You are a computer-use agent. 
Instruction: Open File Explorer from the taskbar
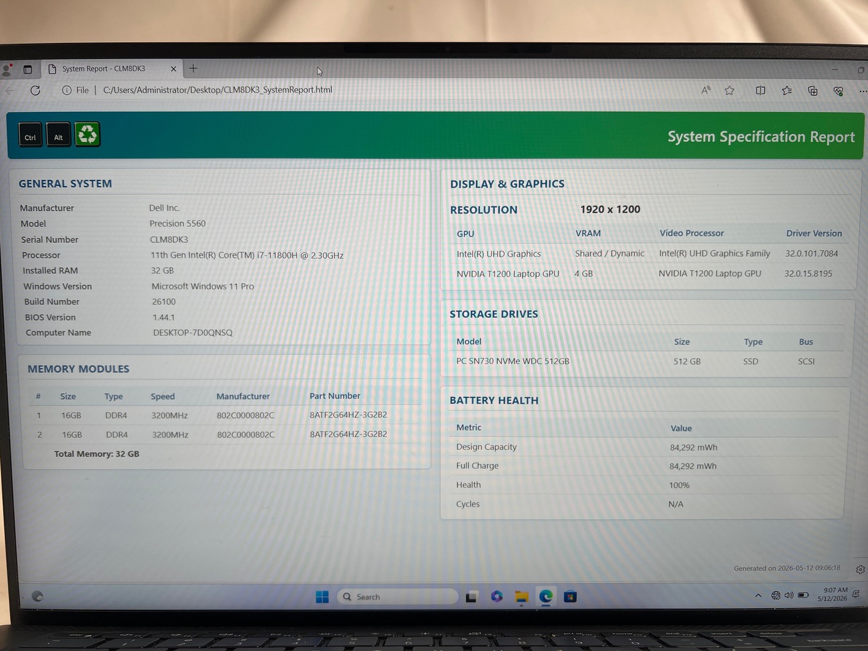tap(522, 597)
